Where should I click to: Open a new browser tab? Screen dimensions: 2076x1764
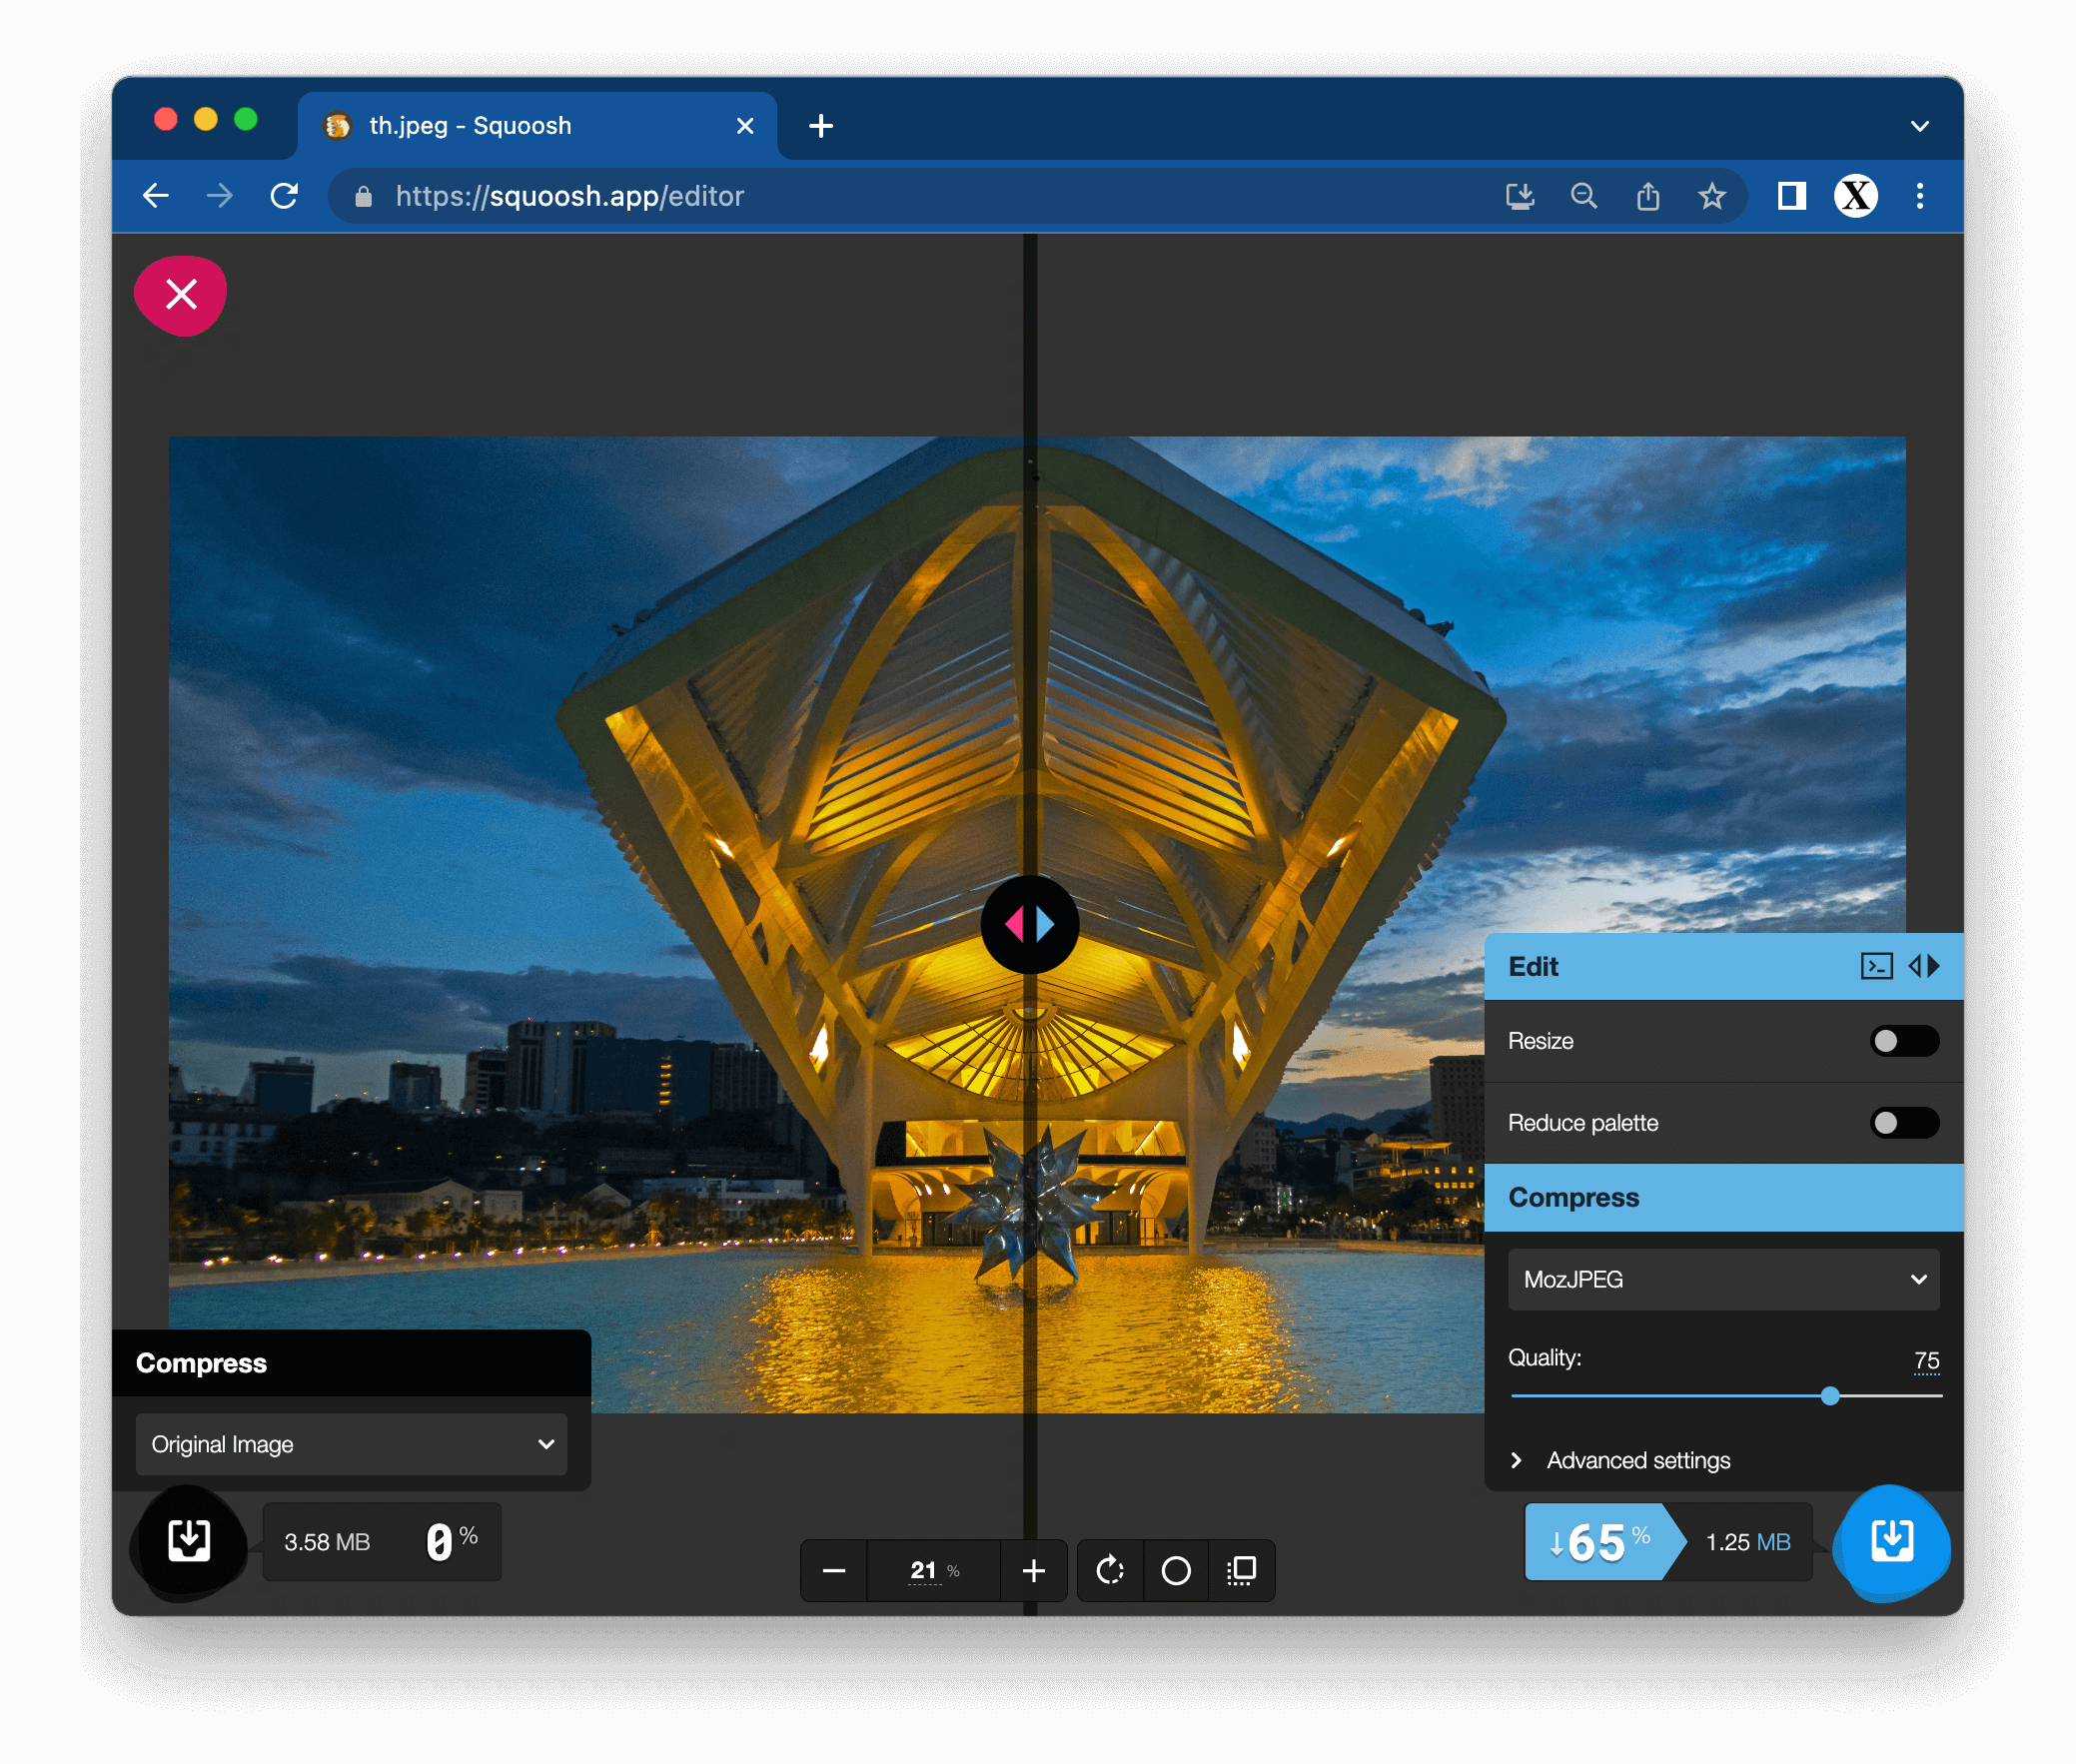coord(821,126)
